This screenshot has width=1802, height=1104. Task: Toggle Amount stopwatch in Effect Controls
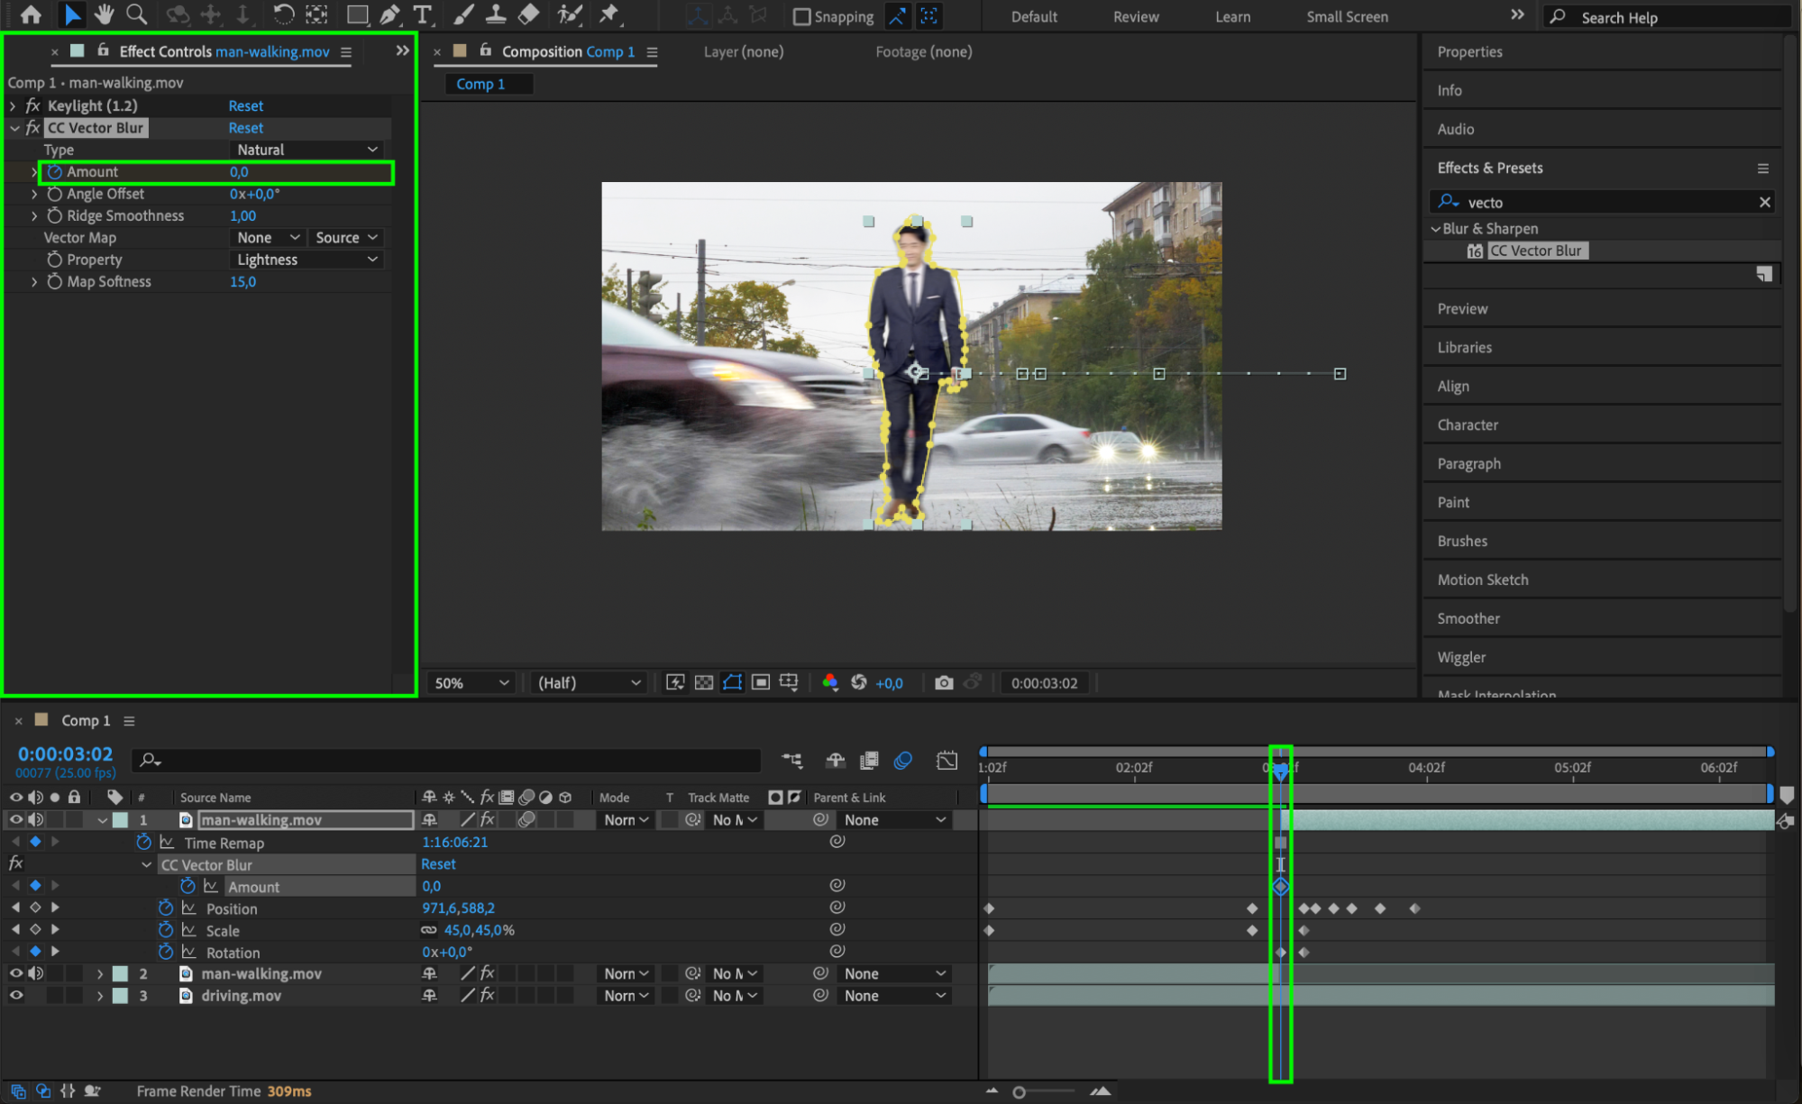[55, 172]
